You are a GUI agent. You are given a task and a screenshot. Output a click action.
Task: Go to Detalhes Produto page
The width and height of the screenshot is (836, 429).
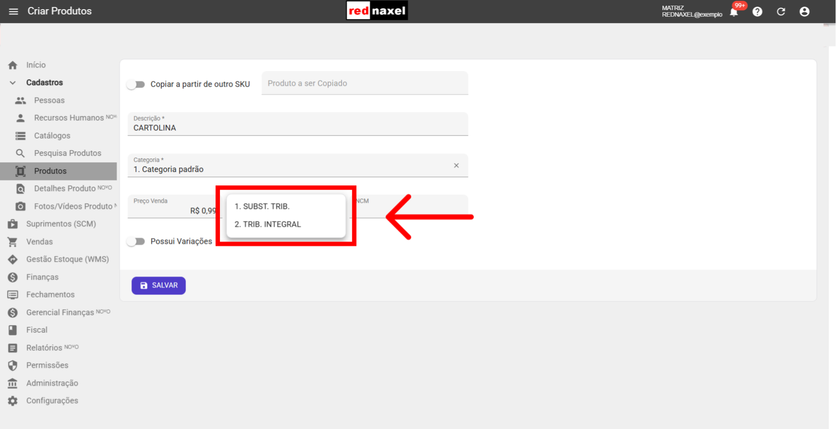point(58,188)
